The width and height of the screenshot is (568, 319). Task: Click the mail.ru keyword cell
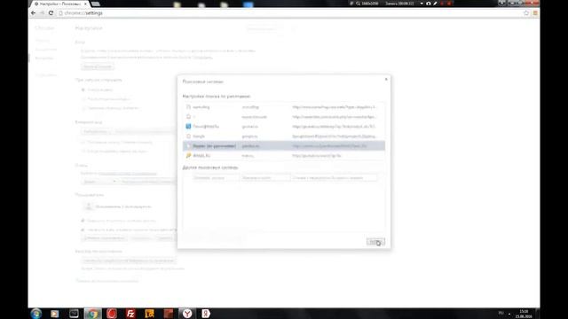tap(248, 156)
